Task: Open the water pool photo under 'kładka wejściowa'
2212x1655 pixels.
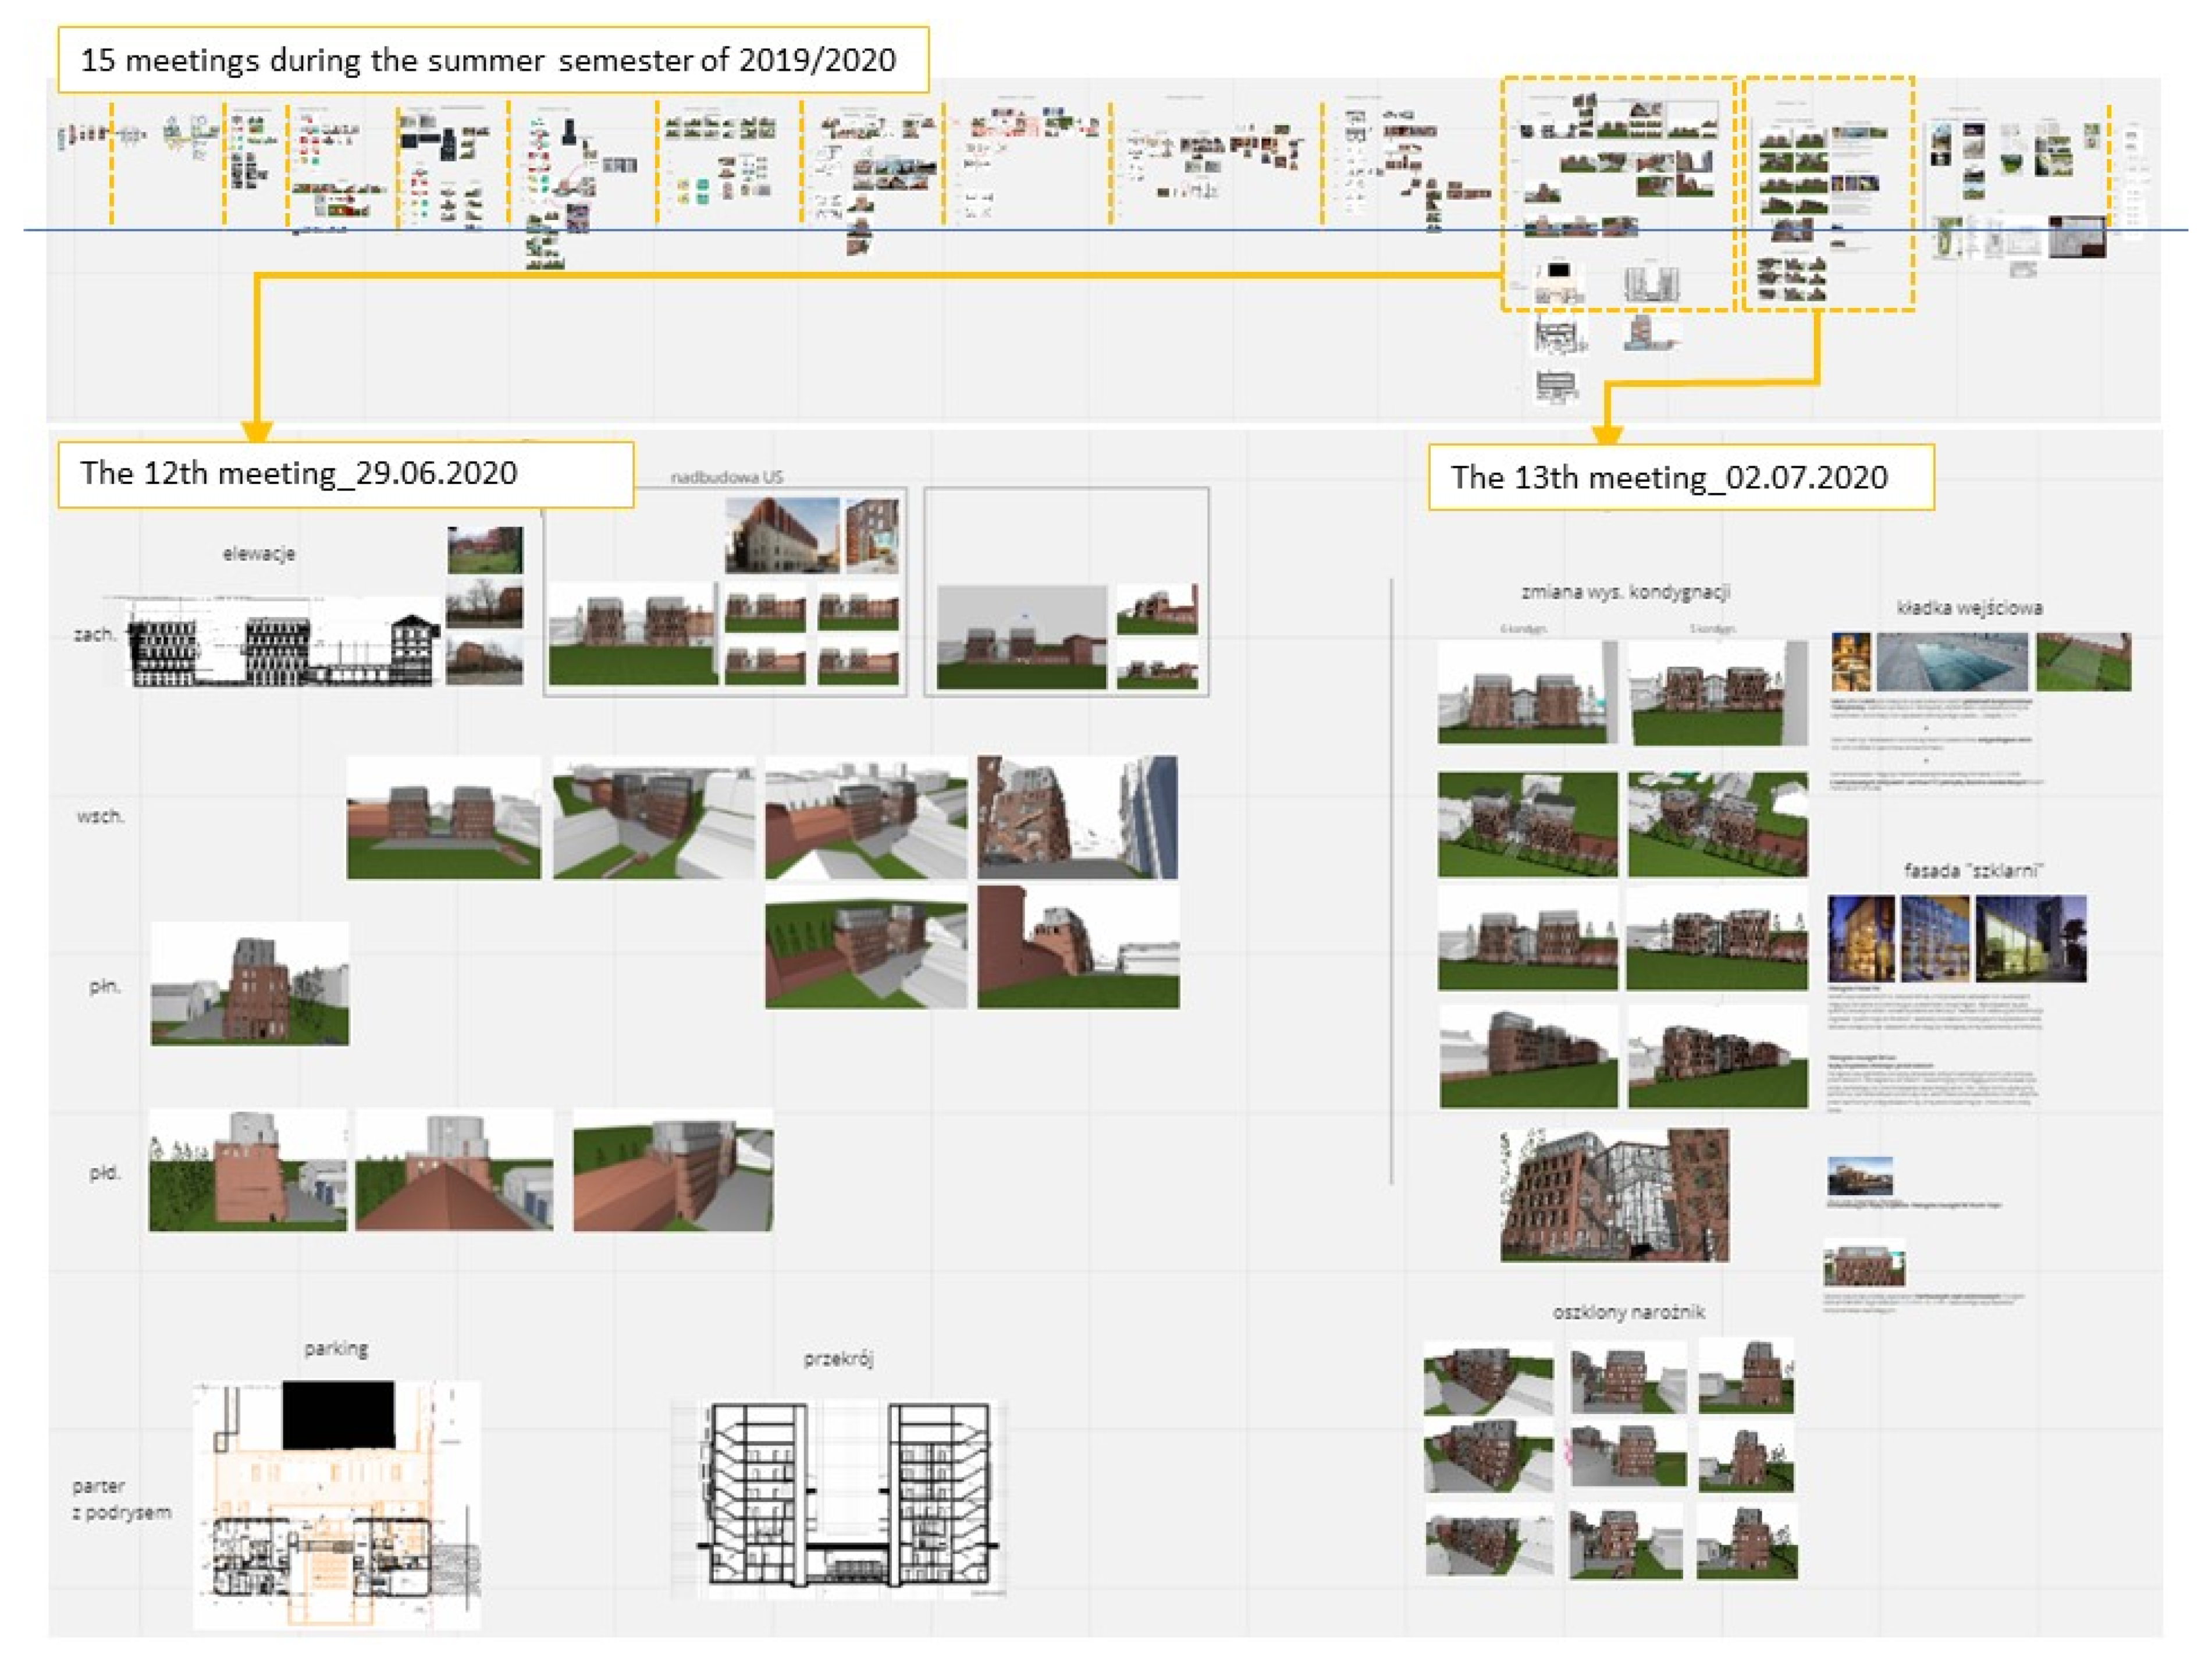Action: click(x=1951, y=662)
